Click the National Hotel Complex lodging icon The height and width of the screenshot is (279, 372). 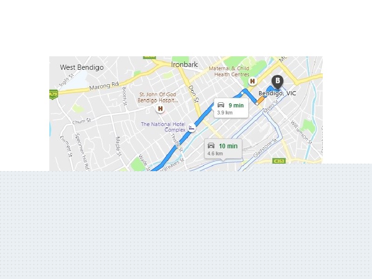click(x=192, y=127)
